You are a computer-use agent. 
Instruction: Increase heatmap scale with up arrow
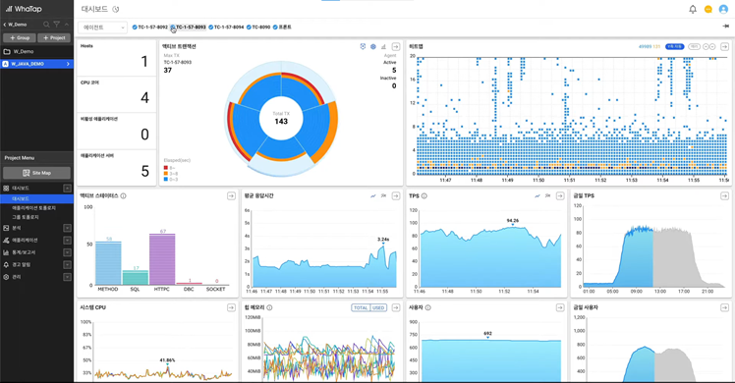tap(706, 47)
